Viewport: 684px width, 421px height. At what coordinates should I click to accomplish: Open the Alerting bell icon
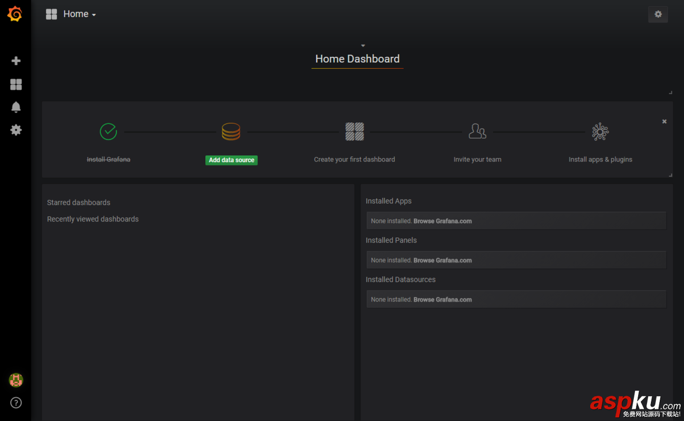coord(16,107)
